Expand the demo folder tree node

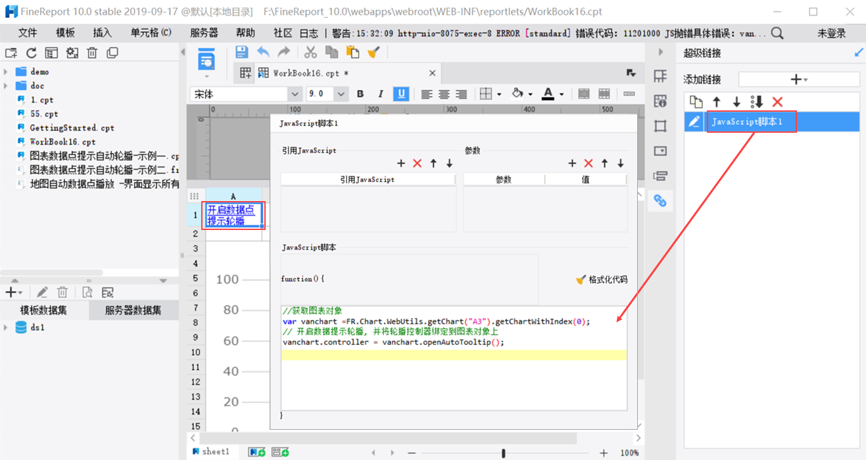point(6,72)
